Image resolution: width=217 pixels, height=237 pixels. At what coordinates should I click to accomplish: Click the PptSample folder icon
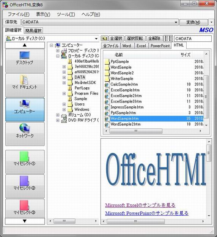pyautogui.click(x=107, y=62)
